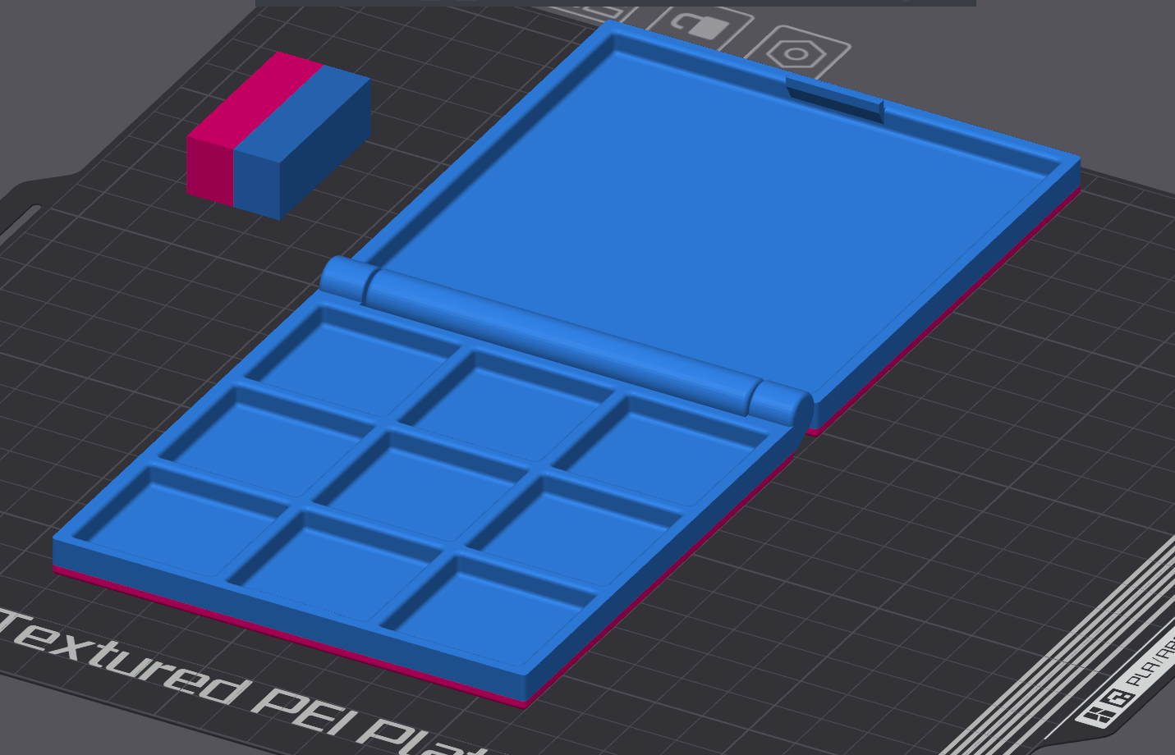Click the dark toolbar strip at top

(x=616, y=2)
